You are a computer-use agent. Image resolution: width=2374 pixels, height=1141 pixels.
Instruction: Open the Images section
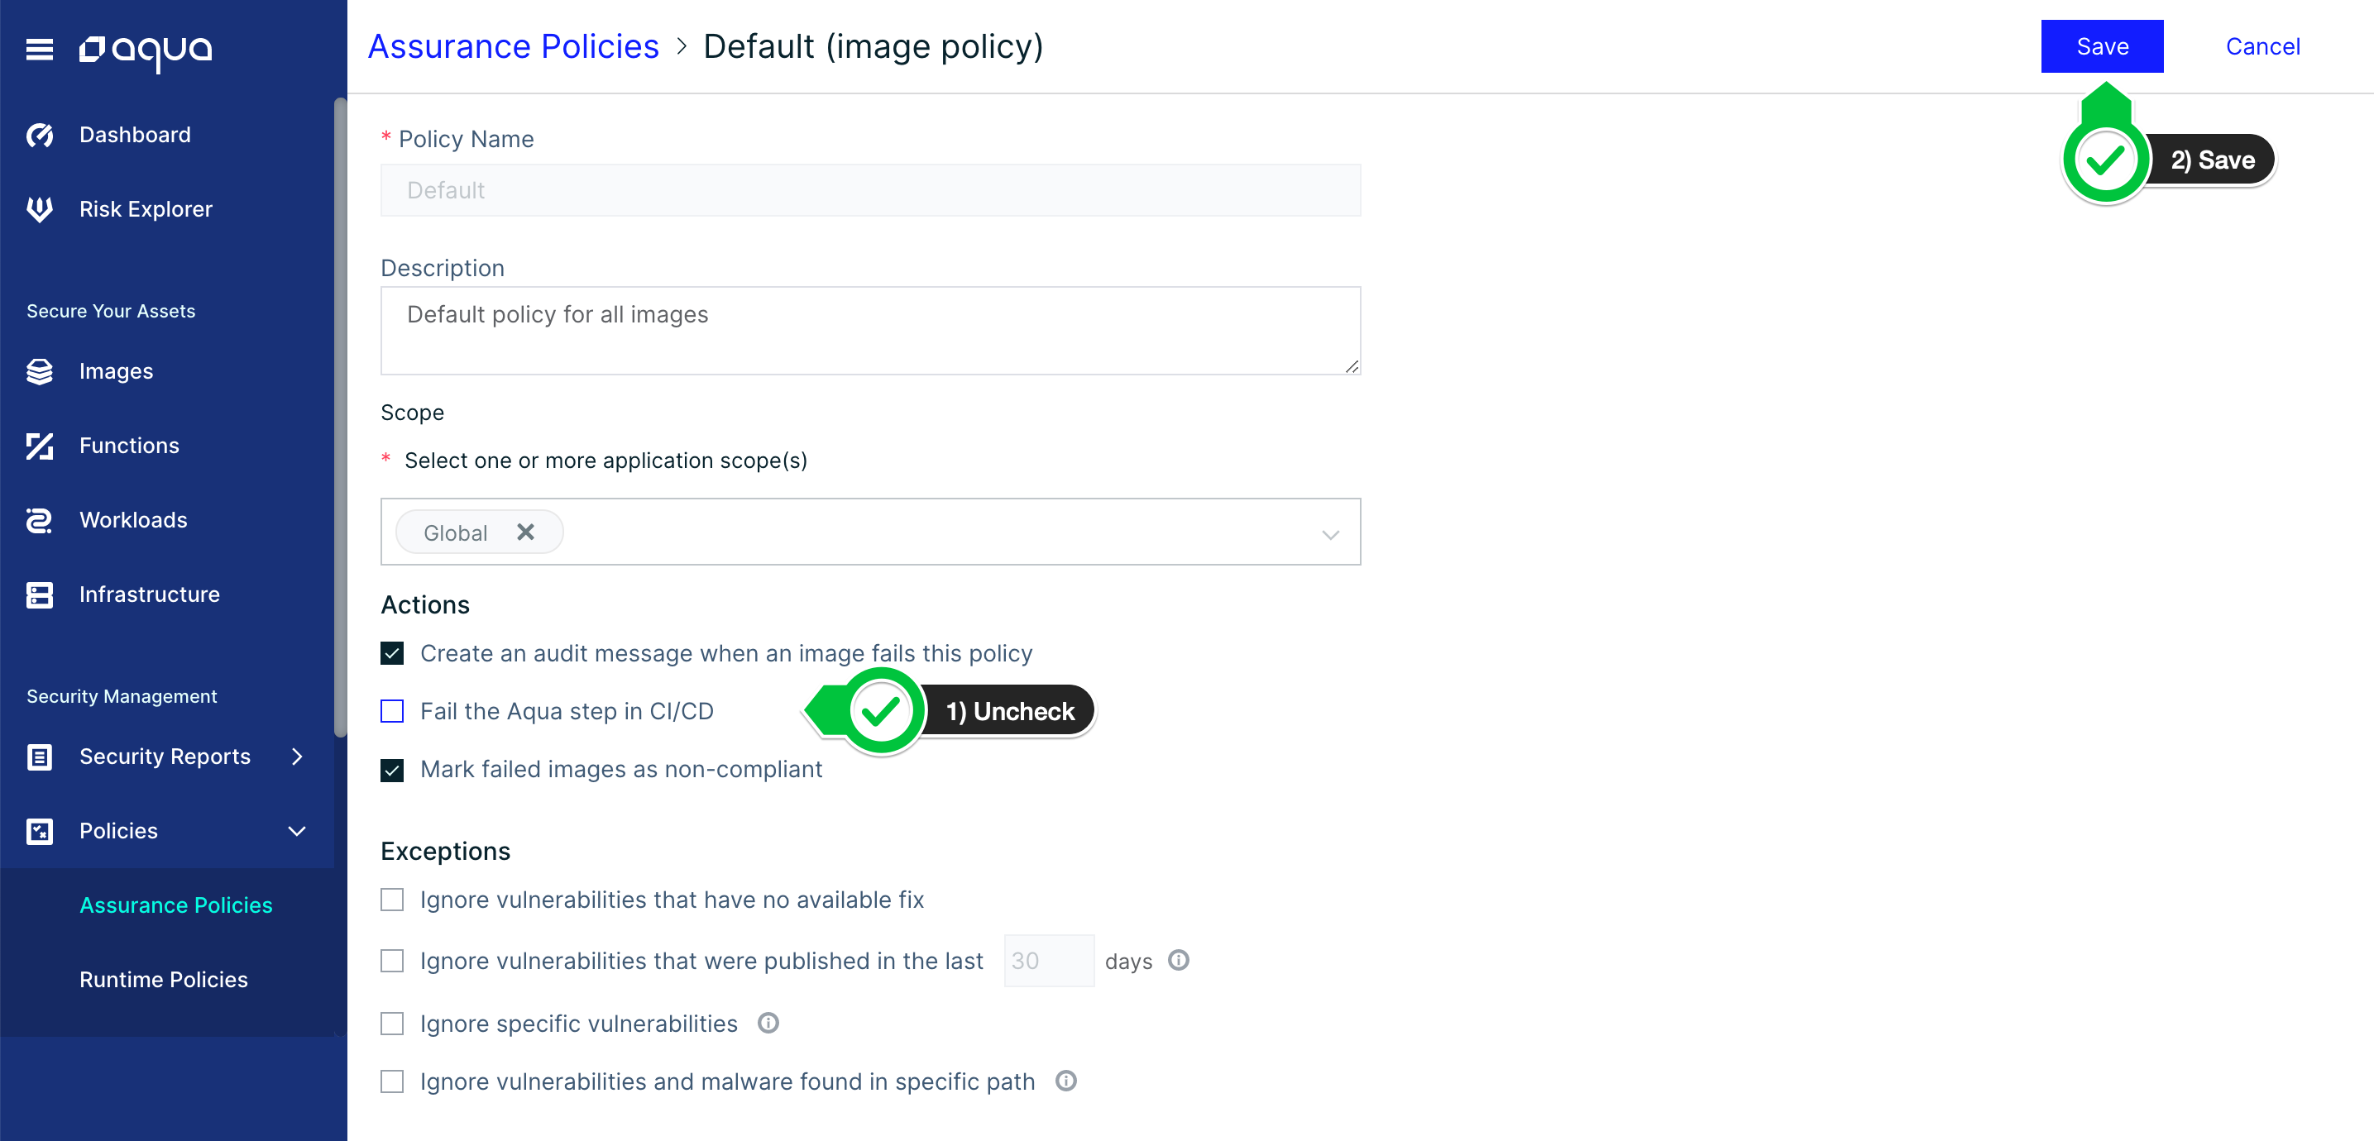pyautogui.click(x=116, y=370)
